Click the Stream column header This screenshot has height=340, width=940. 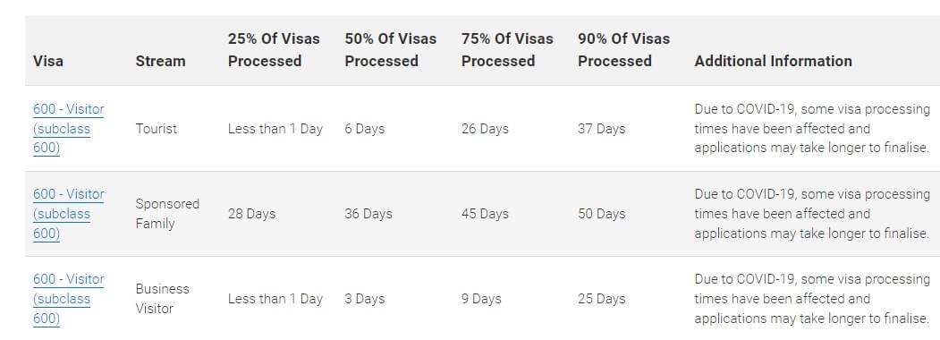click(160, 61)
